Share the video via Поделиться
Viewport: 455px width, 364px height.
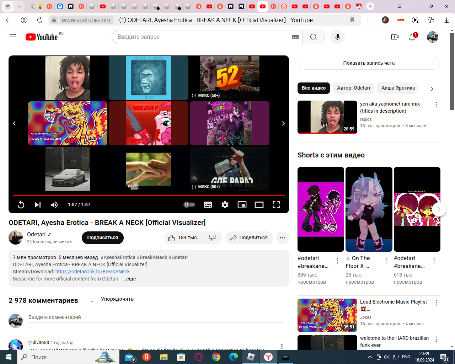coord(249,238)
